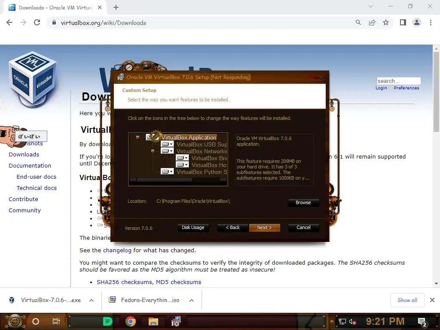This screenshot has width=440, height=330.
Task: Click the Browse button in setup
Action: tap(303, 203)
